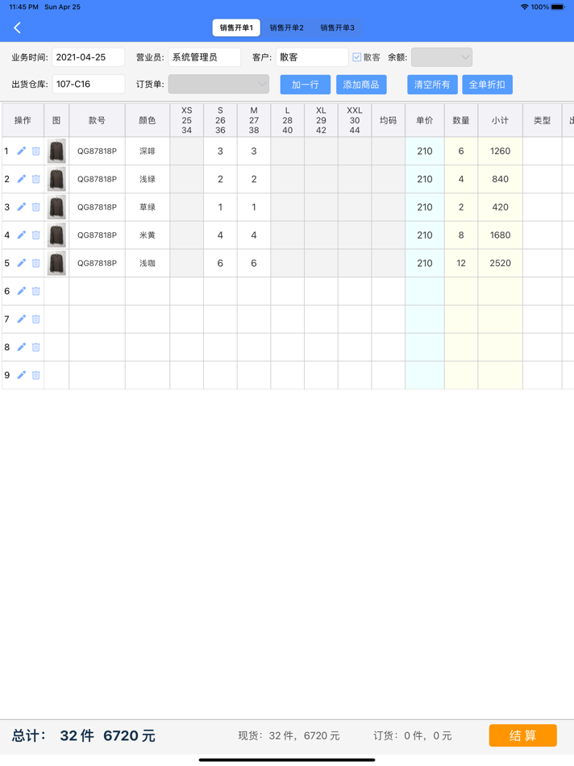Switch to 销售开单3 tab
The width and height of the screenshot is (574, 766).
(338, 28)
